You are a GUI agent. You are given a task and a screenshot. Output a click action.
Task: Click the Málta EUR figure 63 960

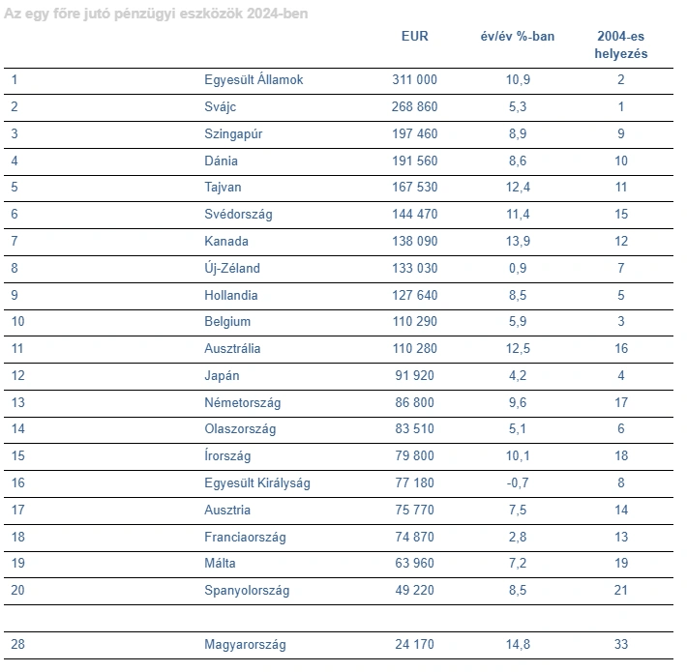coord(414,563)
